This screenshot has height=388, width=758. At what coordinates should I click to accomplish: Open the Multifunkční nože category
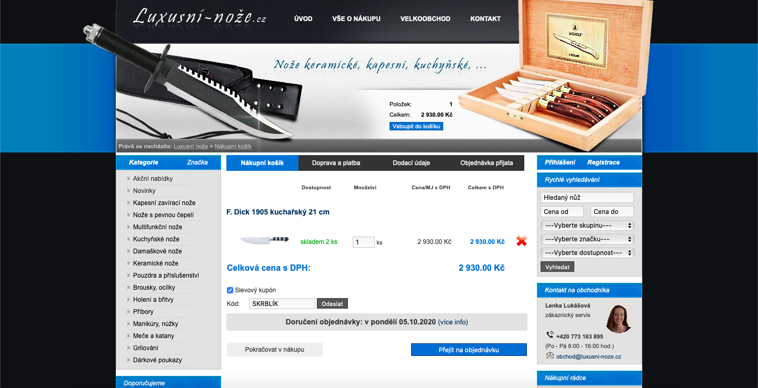click(157, 227)
